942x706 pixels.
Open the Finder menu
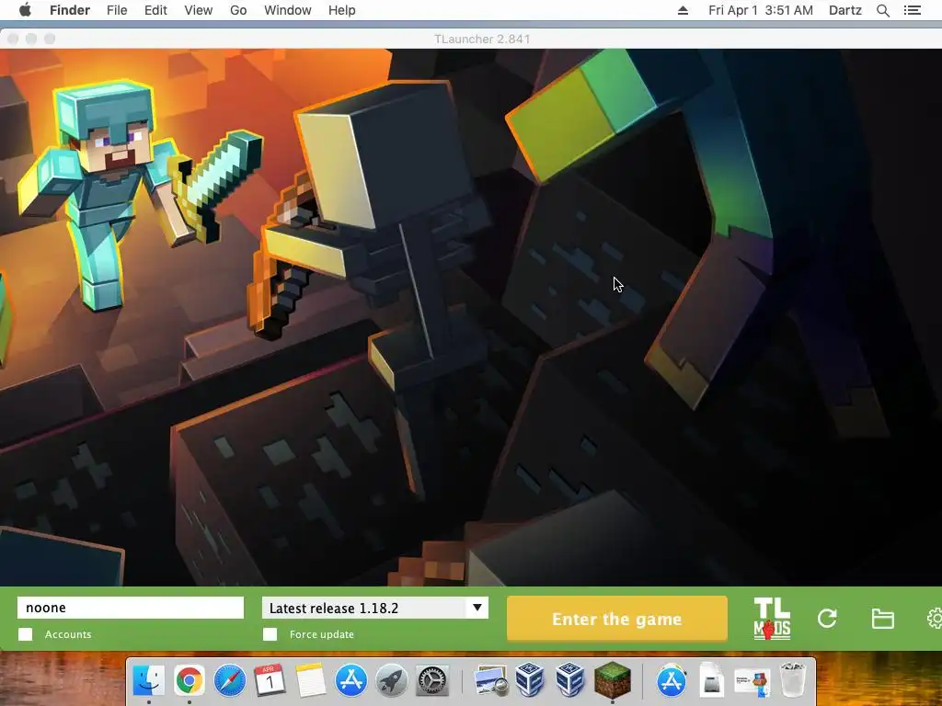click(70, 10)
